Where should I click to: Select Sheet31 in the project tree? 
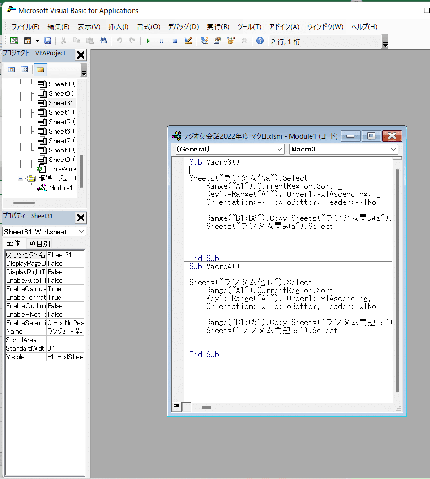pyautogui.click(x=61, y=103)
